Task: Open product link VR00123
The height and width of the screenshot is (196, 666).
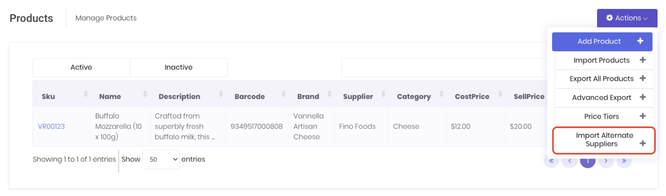Action: coord(51,126)
